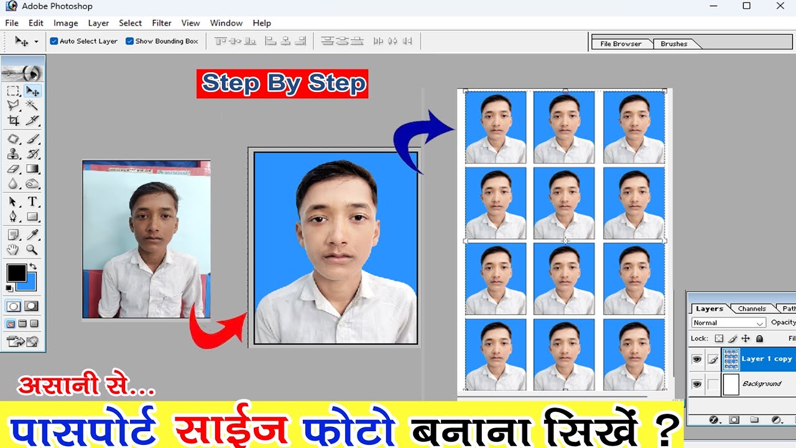Select the Crop tool
This screenshot has width=796, height=448.
[x=13, y=120]
